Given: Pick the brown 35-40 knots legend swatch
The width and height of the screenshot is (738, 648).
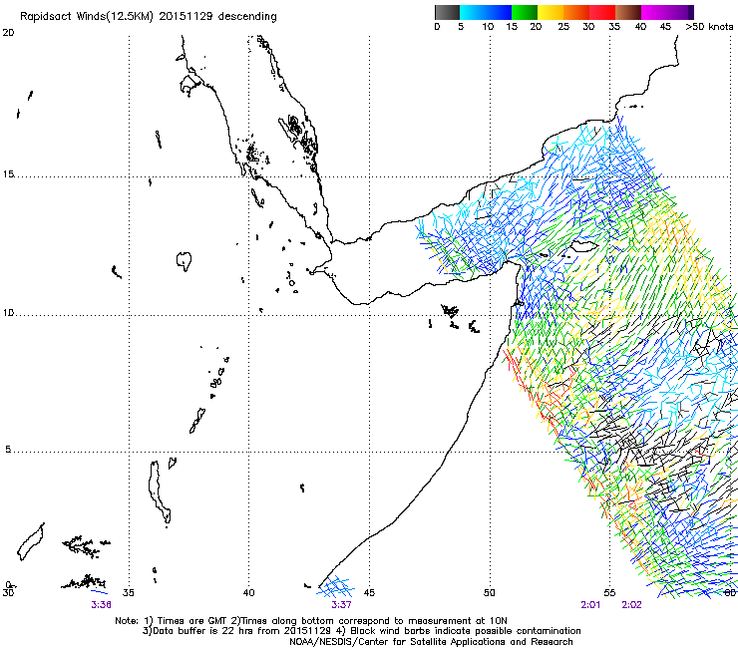Looking at the screenshot, I should click(628, 12).
